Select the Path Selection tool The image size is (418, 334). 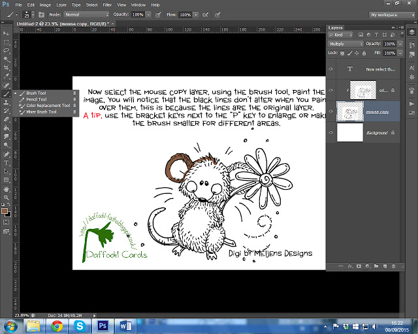[x=6, y=172]
